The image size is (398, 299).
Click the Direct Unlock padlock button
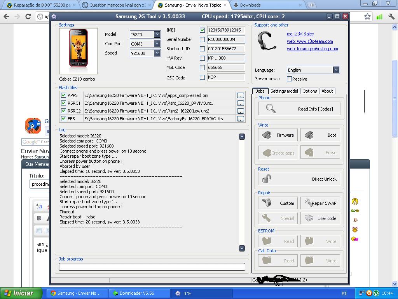tap(299, 179)
